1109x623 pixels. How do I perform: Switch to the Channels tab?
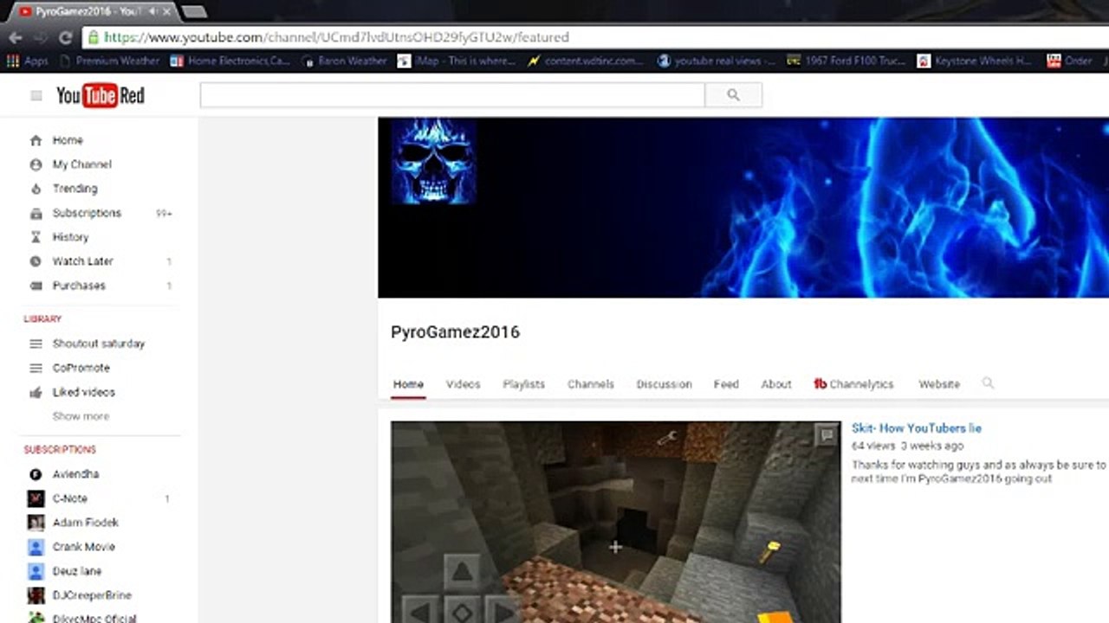(591, 384)
